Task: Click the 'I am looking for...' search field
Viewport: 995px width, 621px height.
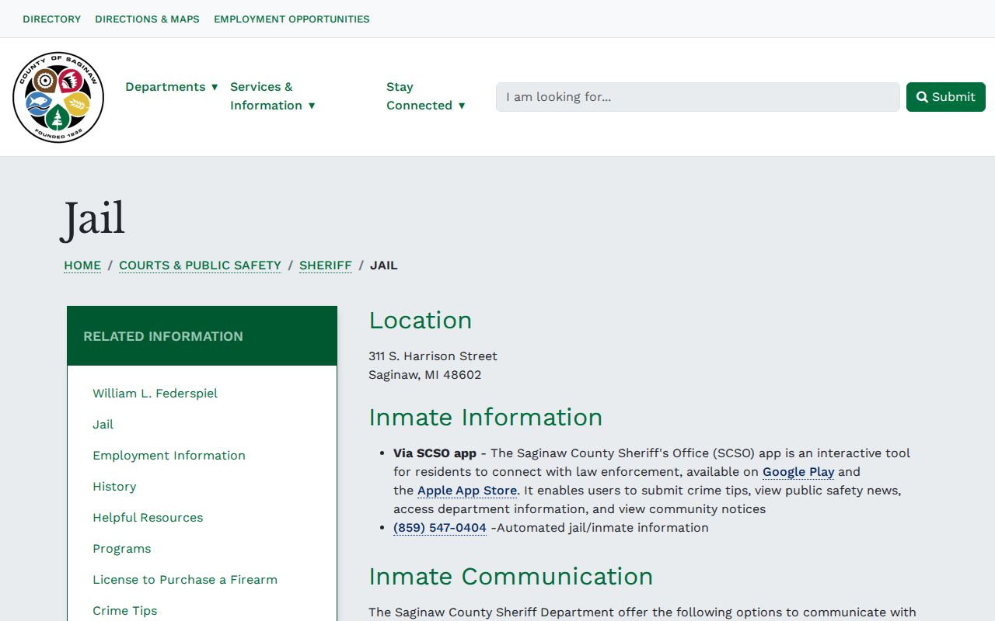Action: 698,97
